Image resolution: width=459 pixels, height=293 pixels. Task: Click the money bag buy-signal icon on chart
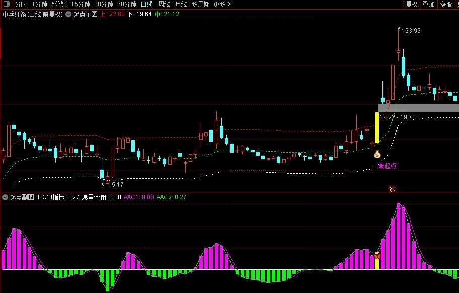point(376,155)
